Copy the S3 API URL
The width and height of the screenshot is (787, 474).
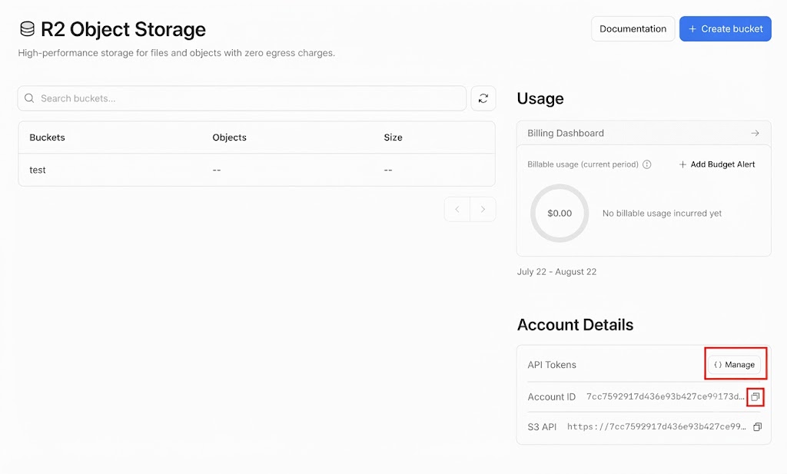coord(757,427)
